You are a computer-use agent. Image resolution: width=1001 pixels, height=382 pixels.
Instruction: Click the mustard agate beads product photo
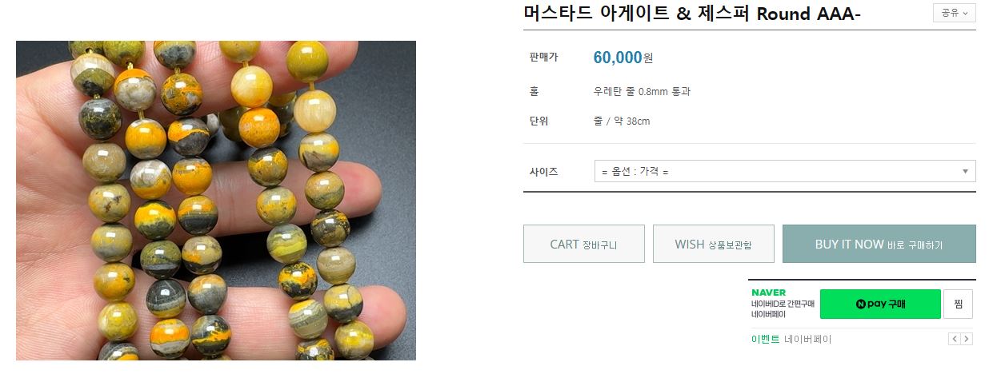216,200
